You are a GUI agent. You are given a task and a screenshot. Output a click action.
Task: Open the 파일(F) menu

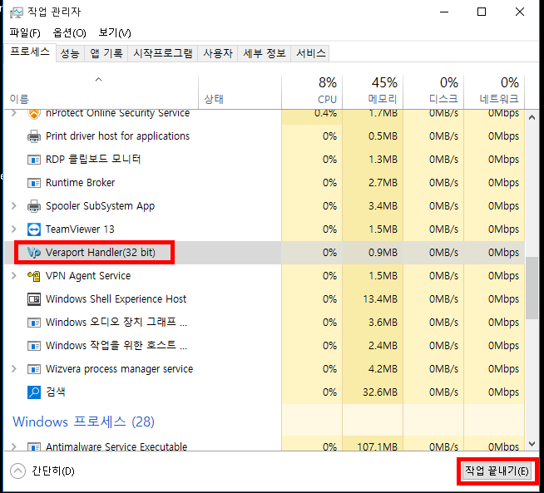coord(25,33)
